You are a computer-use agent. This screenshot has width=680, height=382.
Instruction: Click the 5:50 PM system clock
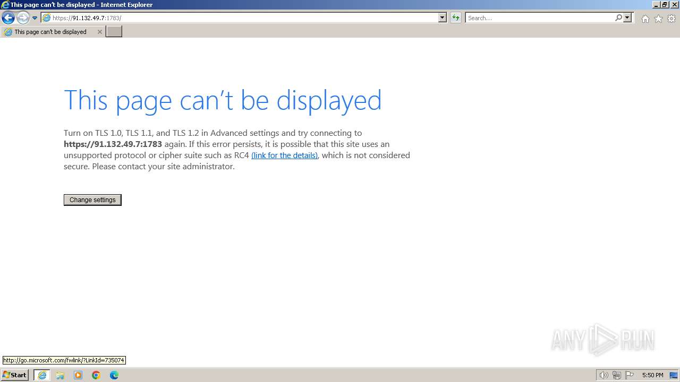652,375
